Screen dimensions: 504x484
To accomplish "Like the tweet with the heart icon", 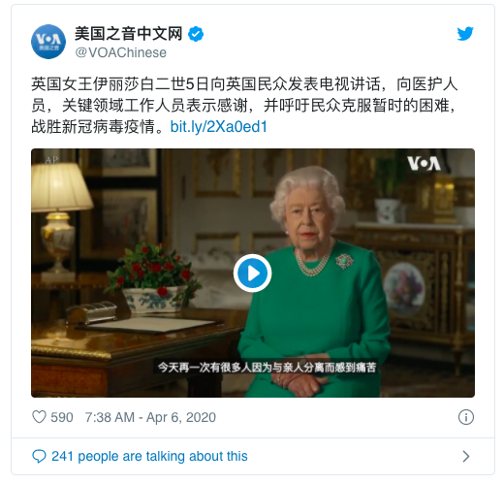I will coord(39,417).
